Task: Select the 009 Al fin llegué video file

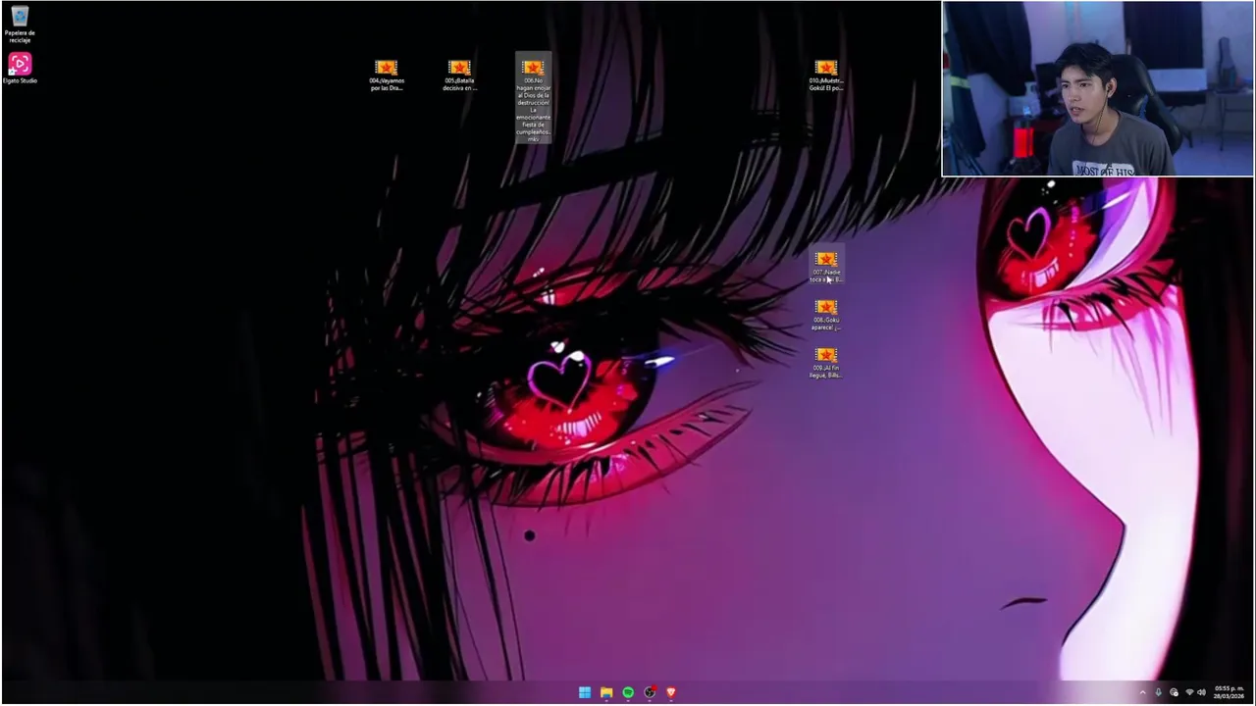Action: [x=825, y=363]
